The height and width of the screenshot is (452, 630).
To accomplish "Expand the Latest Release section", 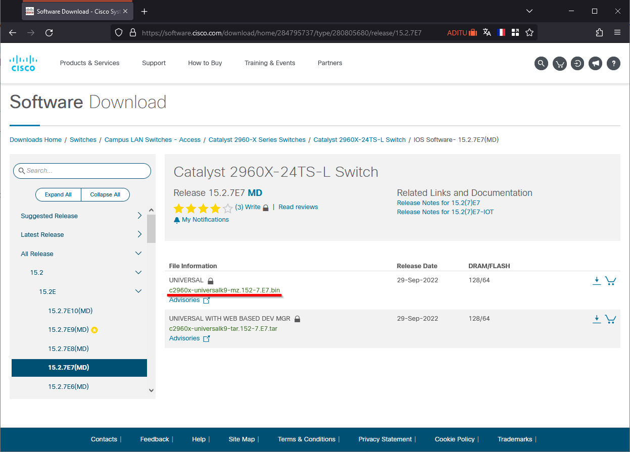I will click(139, 234).
